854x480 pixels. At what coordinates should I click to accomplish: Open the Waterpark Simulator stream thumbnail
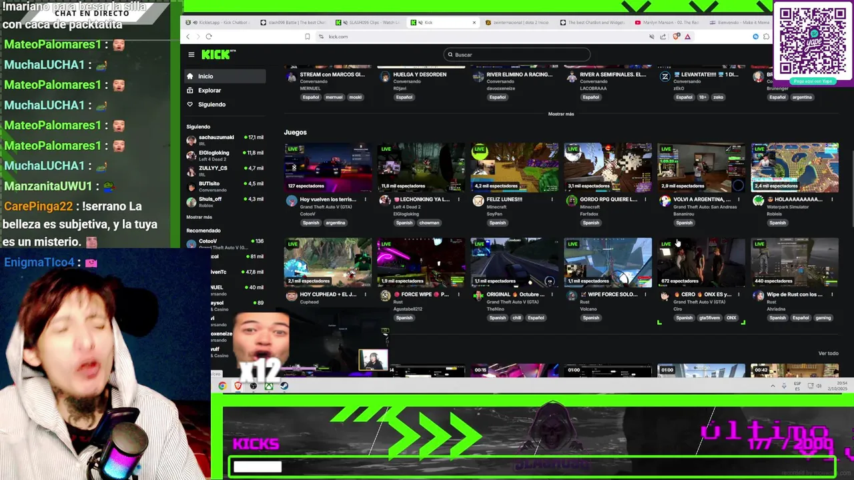click(795, 167)
